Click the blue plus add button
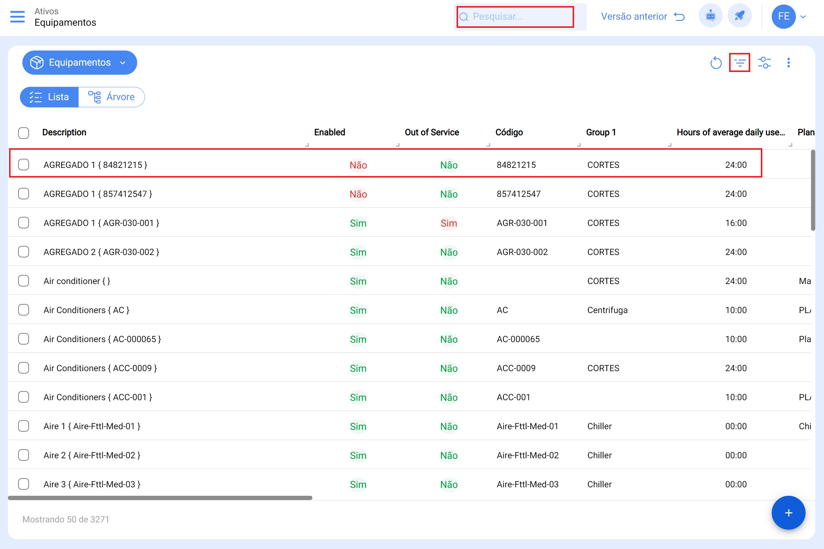 click(788, 513)
